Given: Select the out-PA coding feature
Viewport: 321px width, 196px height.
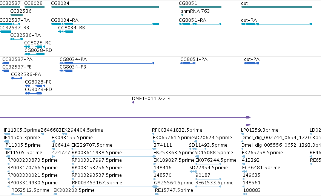Looking at the screenshot, I should pos(251,63).
